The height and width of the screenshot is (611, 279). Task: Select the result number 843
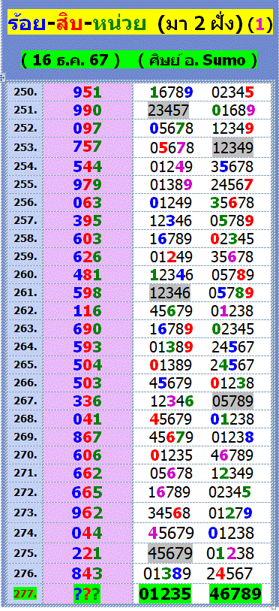[88, 573]
